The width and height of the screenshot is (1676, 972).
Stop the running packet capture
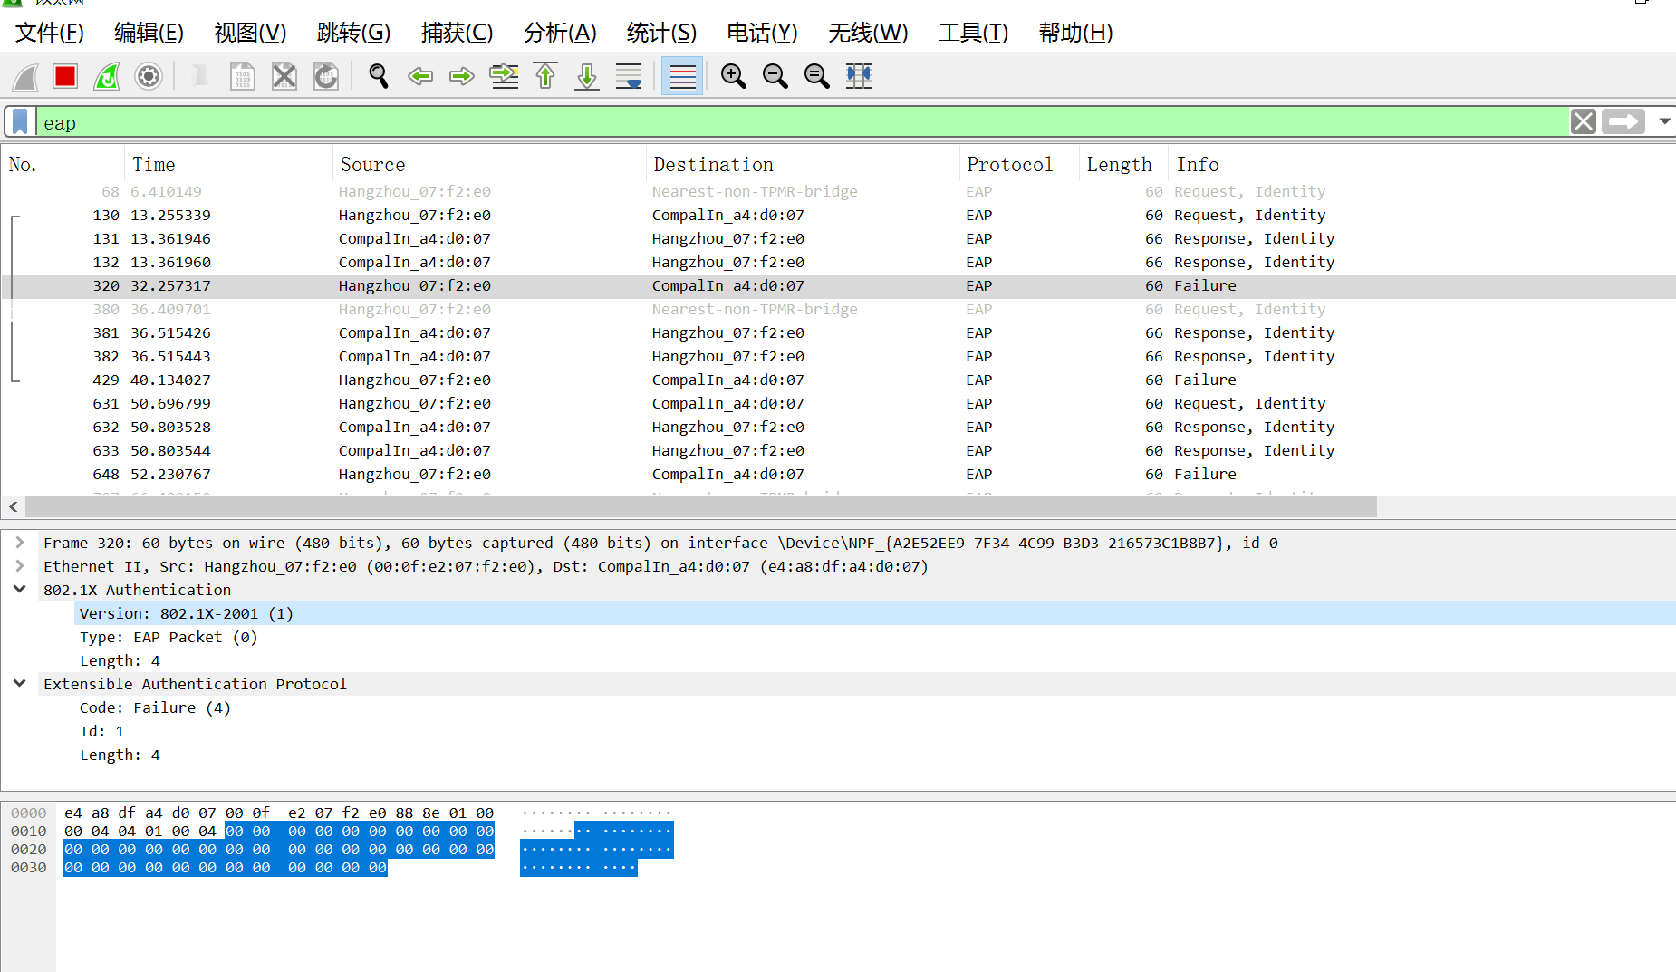click(x=65, y=76)
